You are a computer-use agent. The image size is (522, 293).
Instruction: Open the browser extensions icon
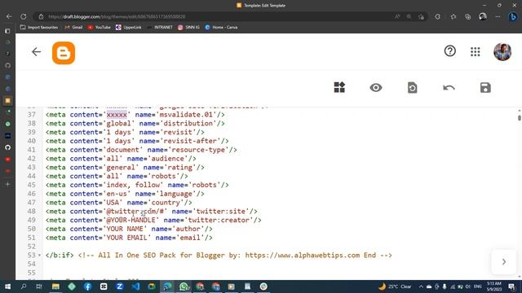pos(437,16)
